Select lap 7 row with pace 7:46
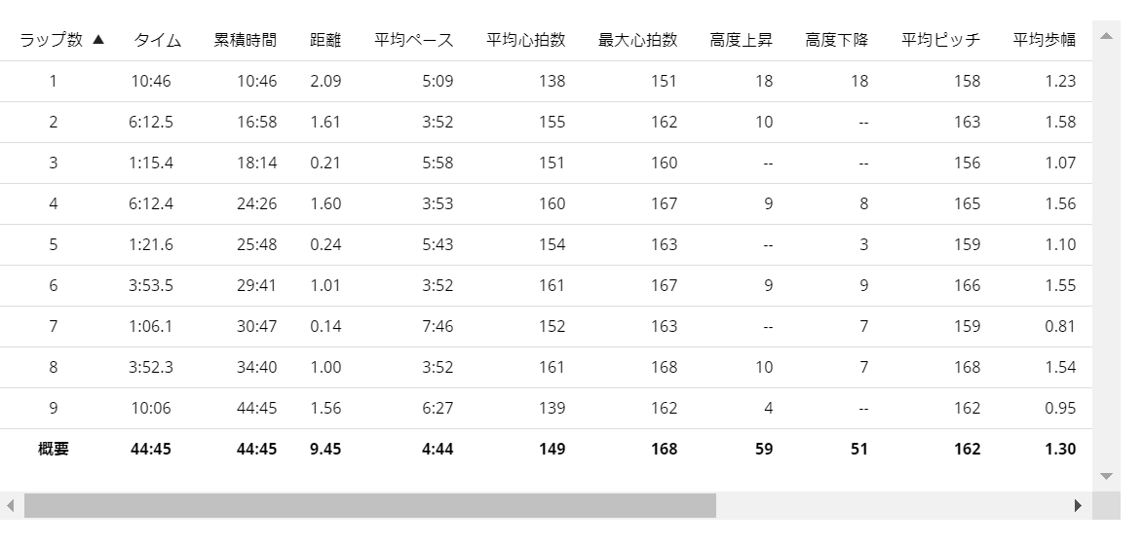 (546, 326)
